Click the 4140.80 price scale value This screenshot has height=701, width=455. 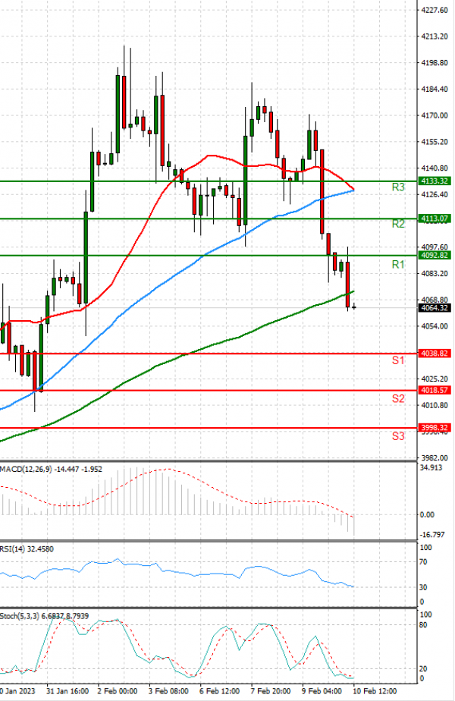click(435, 168)
